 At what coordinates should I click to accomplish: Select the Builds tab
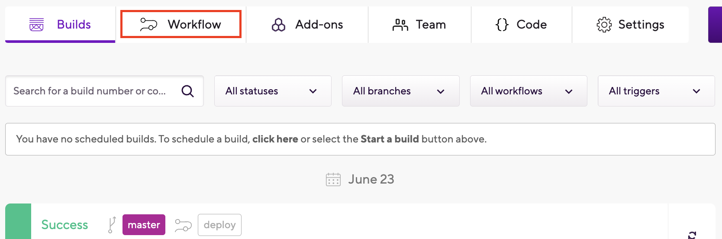pyautogui.click(x=60, y=25)
